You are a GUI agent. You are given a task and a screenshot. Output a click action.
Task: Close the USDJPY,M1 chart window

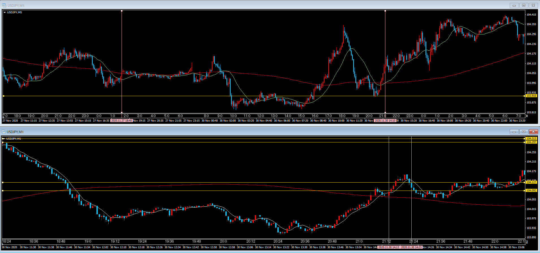coord(533,132)
